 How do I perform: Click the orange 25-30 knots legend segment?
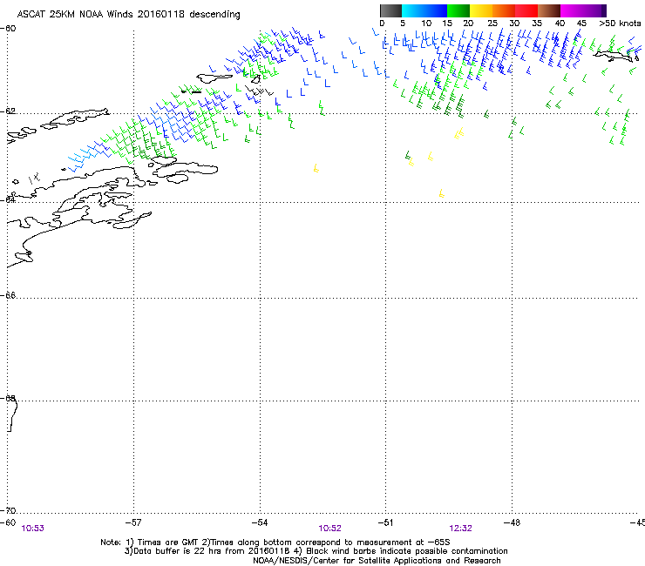point(504,10)
